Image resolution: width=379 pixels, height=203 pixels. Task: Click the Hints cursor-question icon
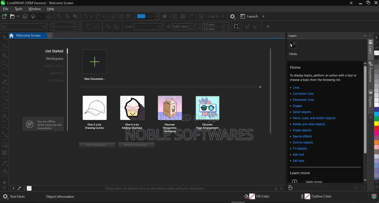click(293, 45)
